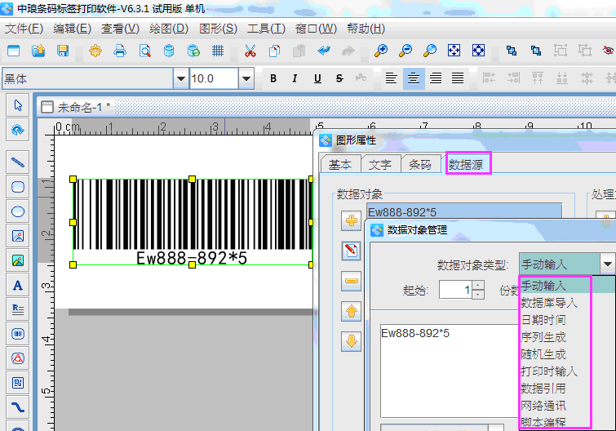This screenshot has height=431, width=616.
Task: Undo last action with blue arrow
Action: [x=324, y=51]
